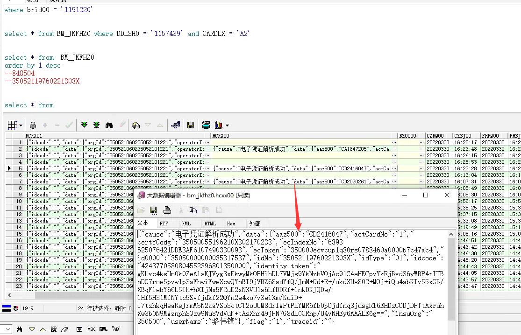
Task: Switch to the Hex tab
Action: click(231, 223)
